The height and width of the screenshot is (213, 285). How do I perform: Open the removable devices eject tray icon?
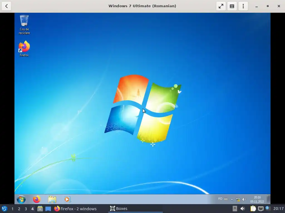235,209
